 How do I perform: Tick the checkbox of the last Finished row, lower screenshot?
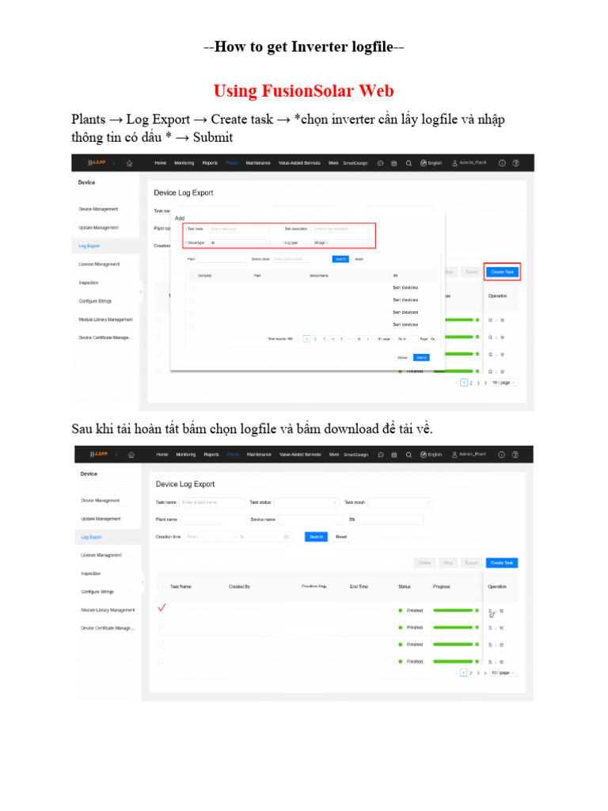click(160, 661)
